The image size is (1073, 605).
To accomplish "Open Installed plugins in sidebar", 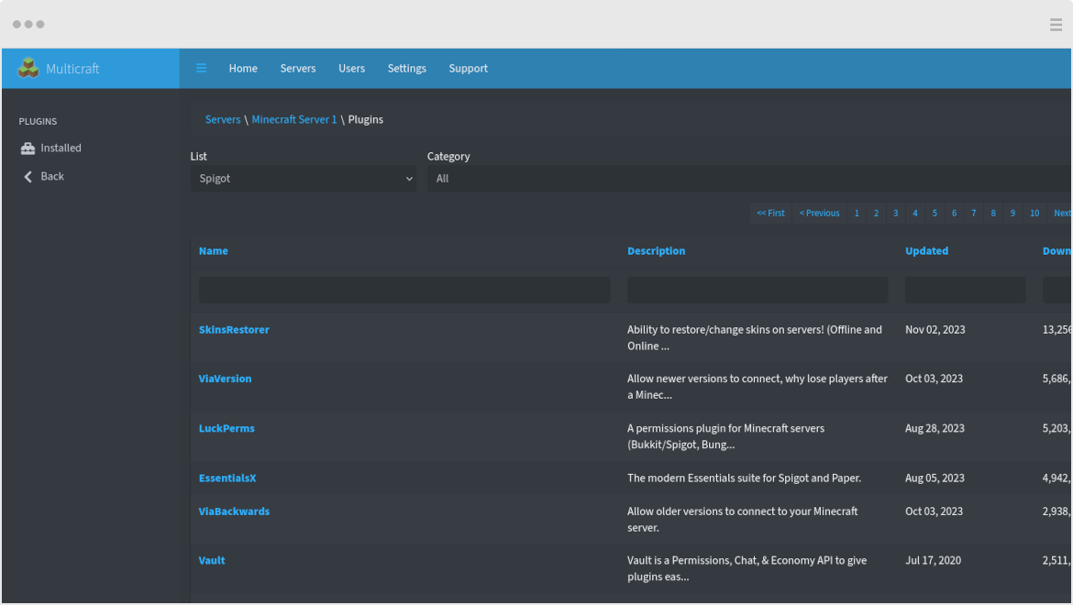I will click(61, 148).
